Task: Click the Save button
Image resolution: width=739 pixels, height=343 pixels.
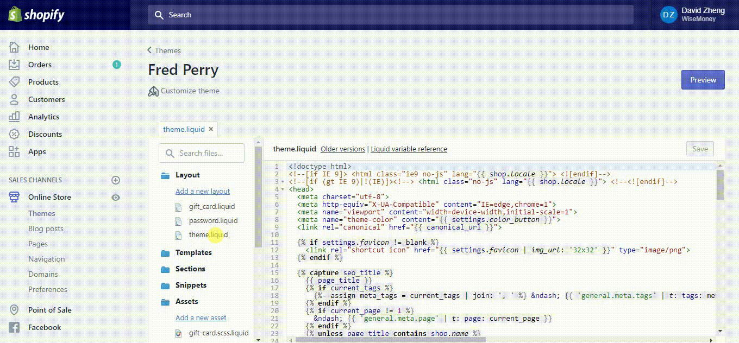Action: [700, 149]
